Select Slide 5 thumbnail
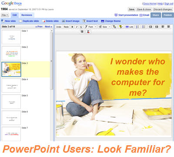Screen dimensions: 174x157 click(x=11, y=102)
